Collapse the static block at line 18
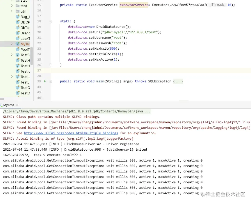The width and height of the screenshot is (251, 203). coord(51,21)
